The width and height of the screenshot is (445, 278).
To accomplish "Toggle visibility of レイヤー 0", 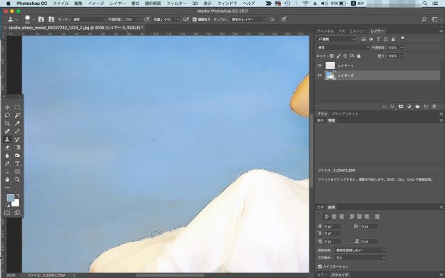I will click(320, 75).
